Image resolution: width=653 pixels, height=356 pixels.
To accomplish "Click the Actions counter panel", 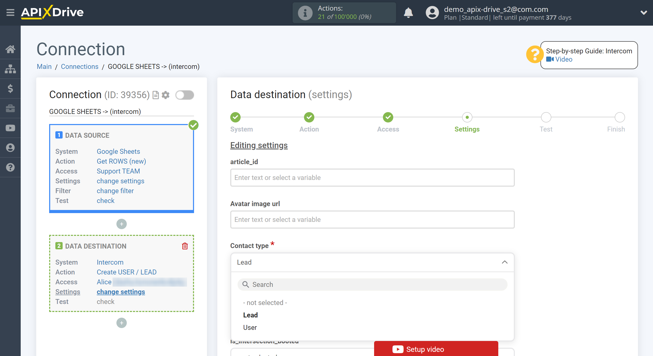I will click(344, 13).
